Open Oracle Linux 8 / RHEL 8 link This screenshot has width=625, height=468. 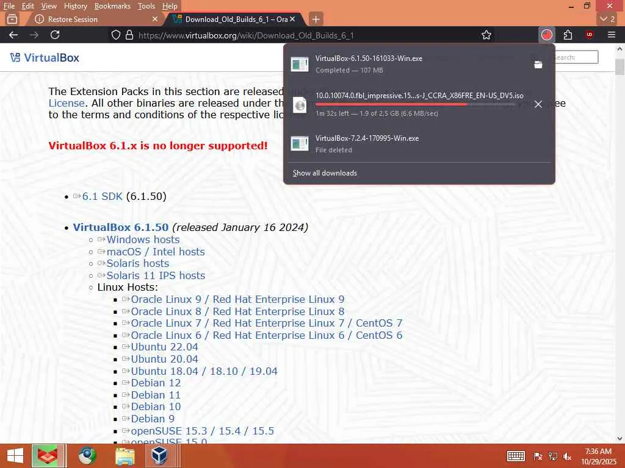[237, 311]
